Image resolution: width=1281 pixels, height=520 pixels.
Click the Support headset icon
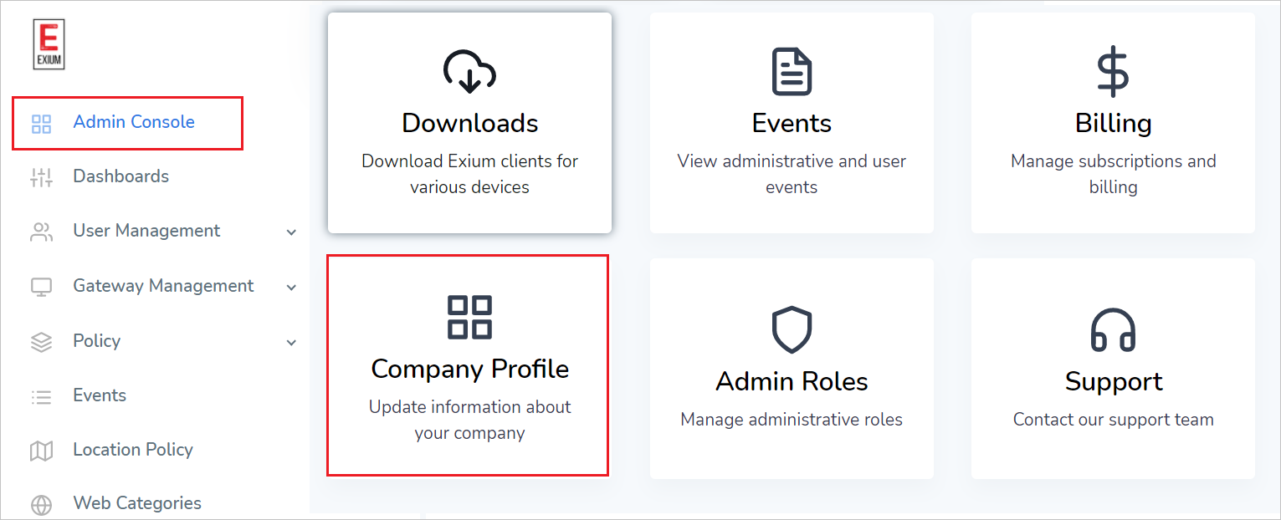1113,329
